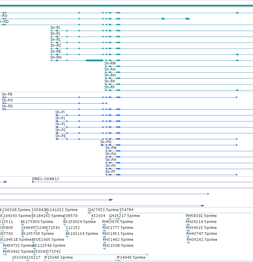Open the GH15217.5prime EST label
Screen dimensions: 253x262
coord(124,216)
